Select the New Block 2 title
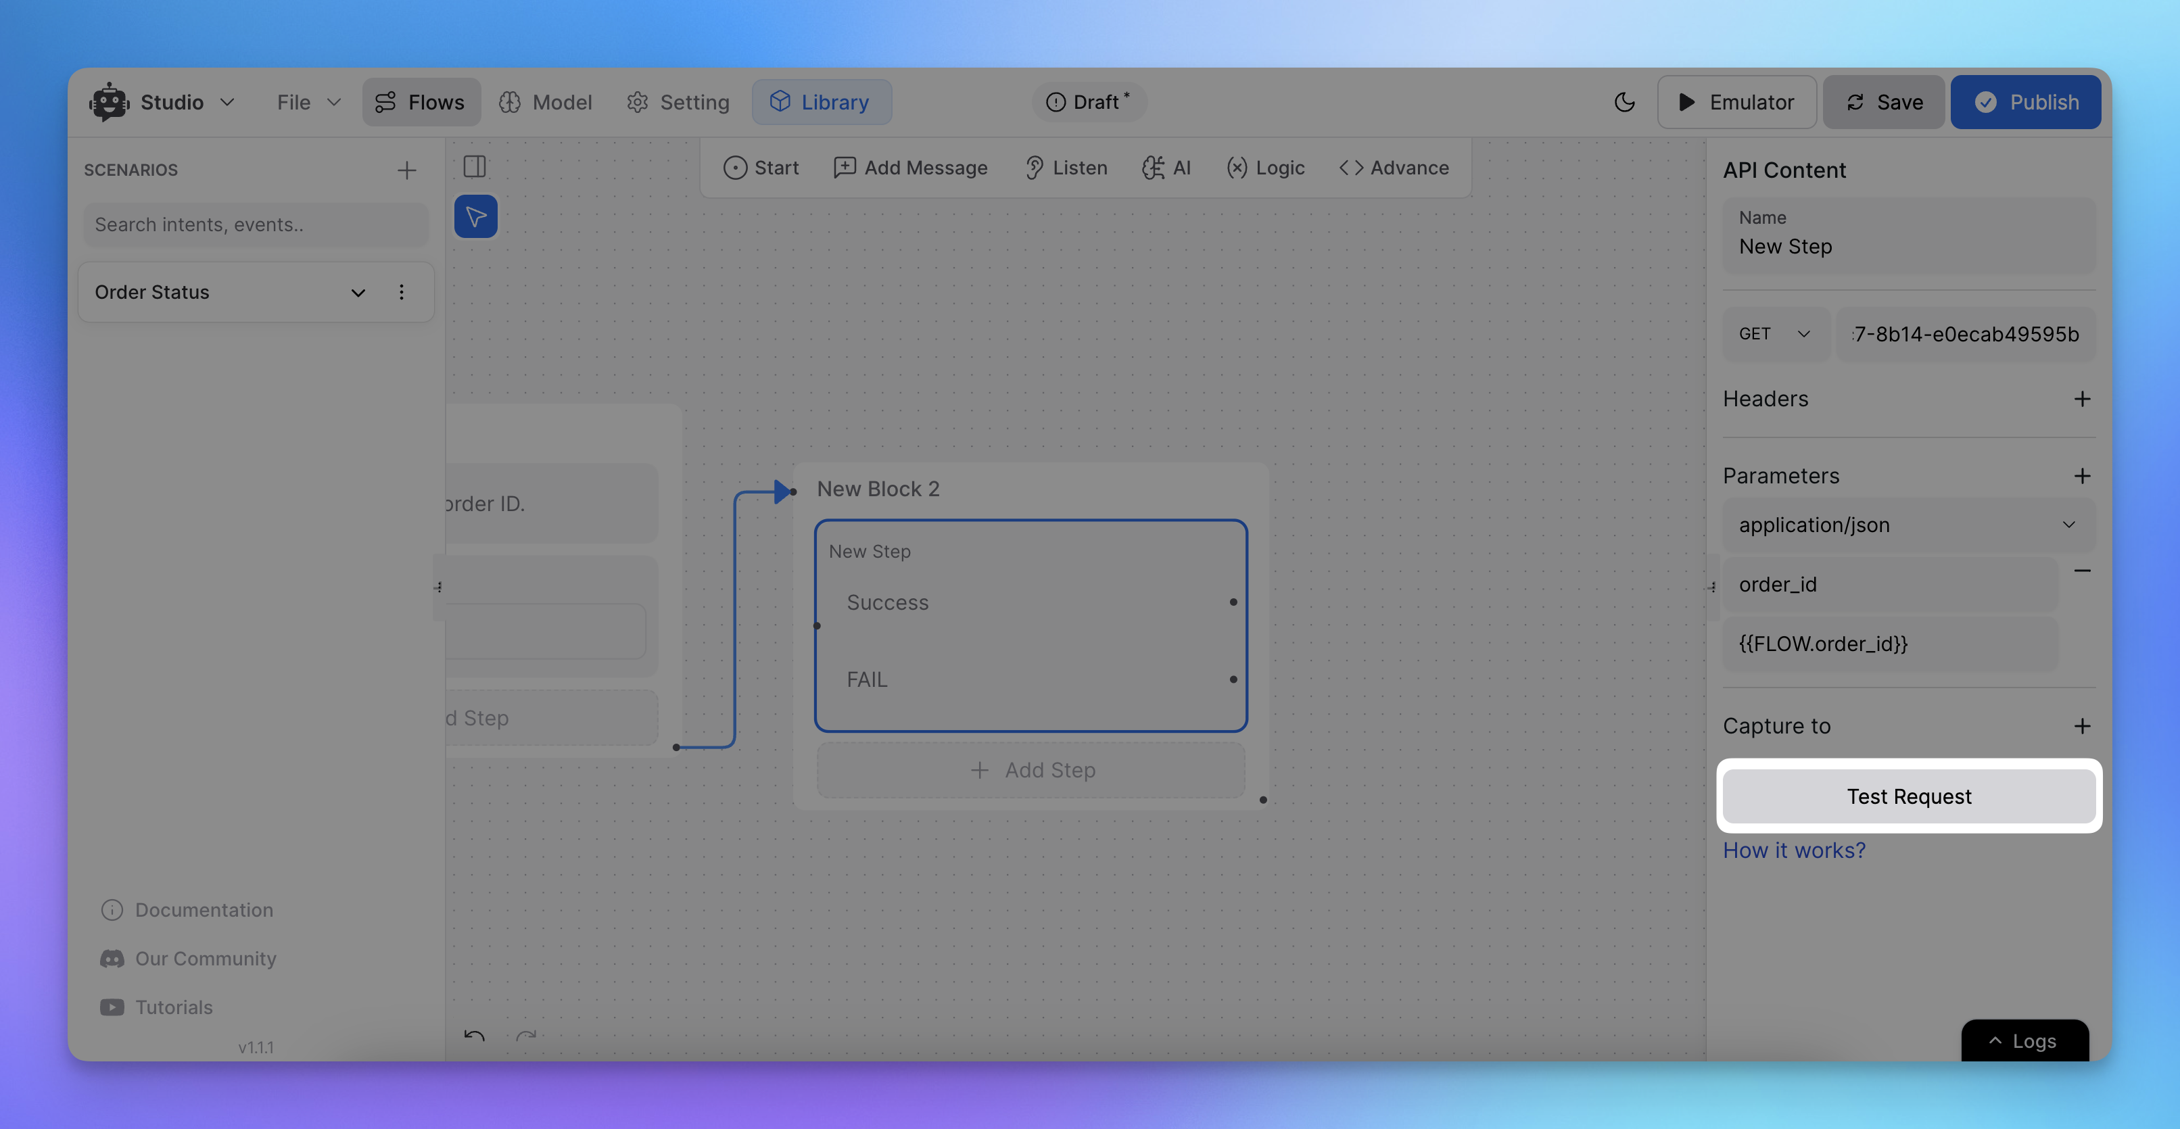The image size is (2180, 1129). pyautogui.click(x=878, y=488)
